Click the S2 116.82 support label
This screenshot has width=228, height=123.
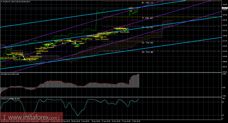pos(147,43)
